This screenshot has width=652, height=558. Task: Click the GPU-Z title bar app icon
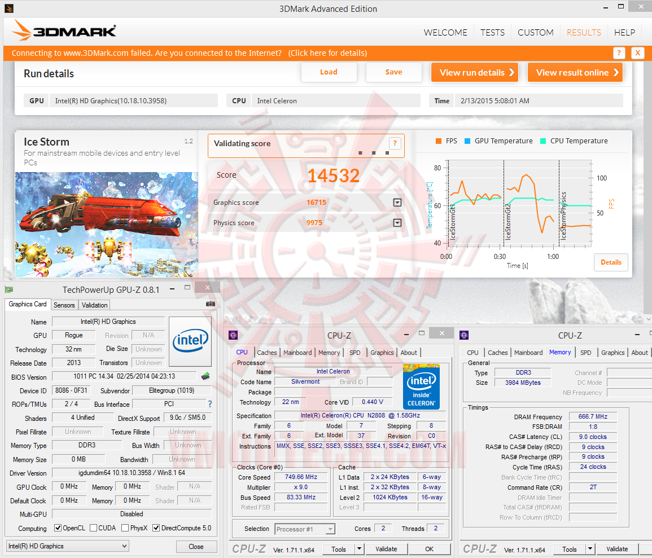8,289
